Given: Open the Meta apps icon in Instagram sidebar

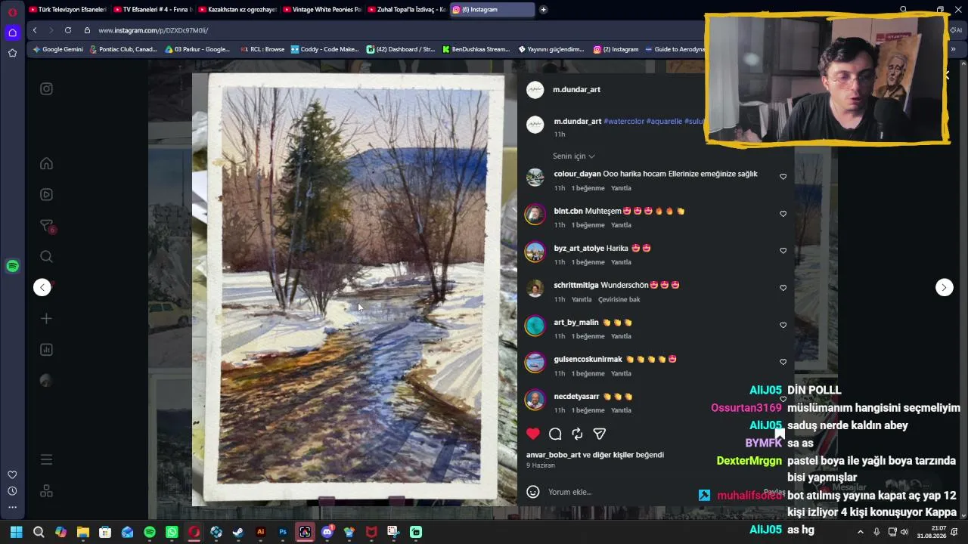Looking at the screenshot, I should click(x=46, y=491).
